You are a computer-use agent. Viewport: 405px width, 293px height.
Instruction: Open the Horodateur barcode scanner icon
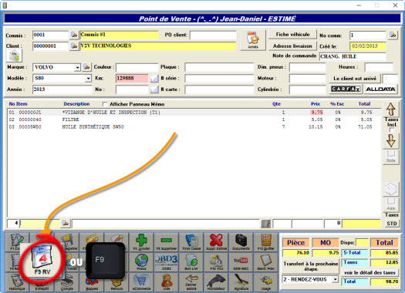click(x=216, y=282)
